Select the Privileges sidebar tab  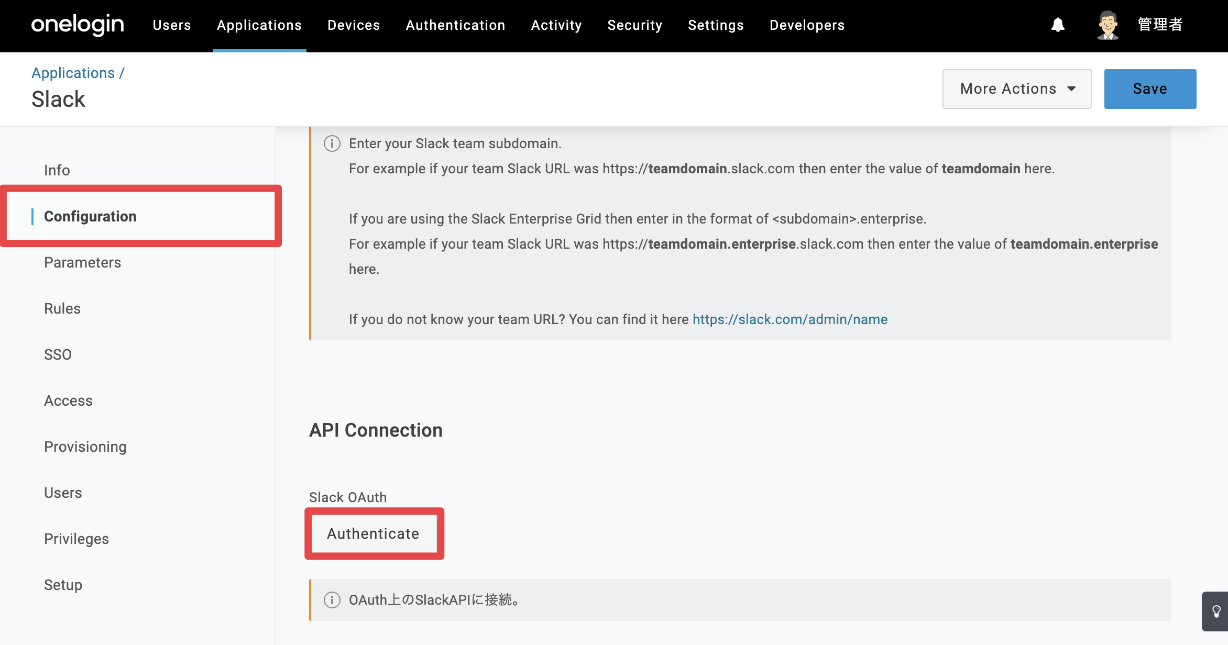click(76, 539)
